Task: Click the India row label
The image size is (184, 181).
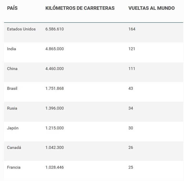Action: (x=12, y=49)
